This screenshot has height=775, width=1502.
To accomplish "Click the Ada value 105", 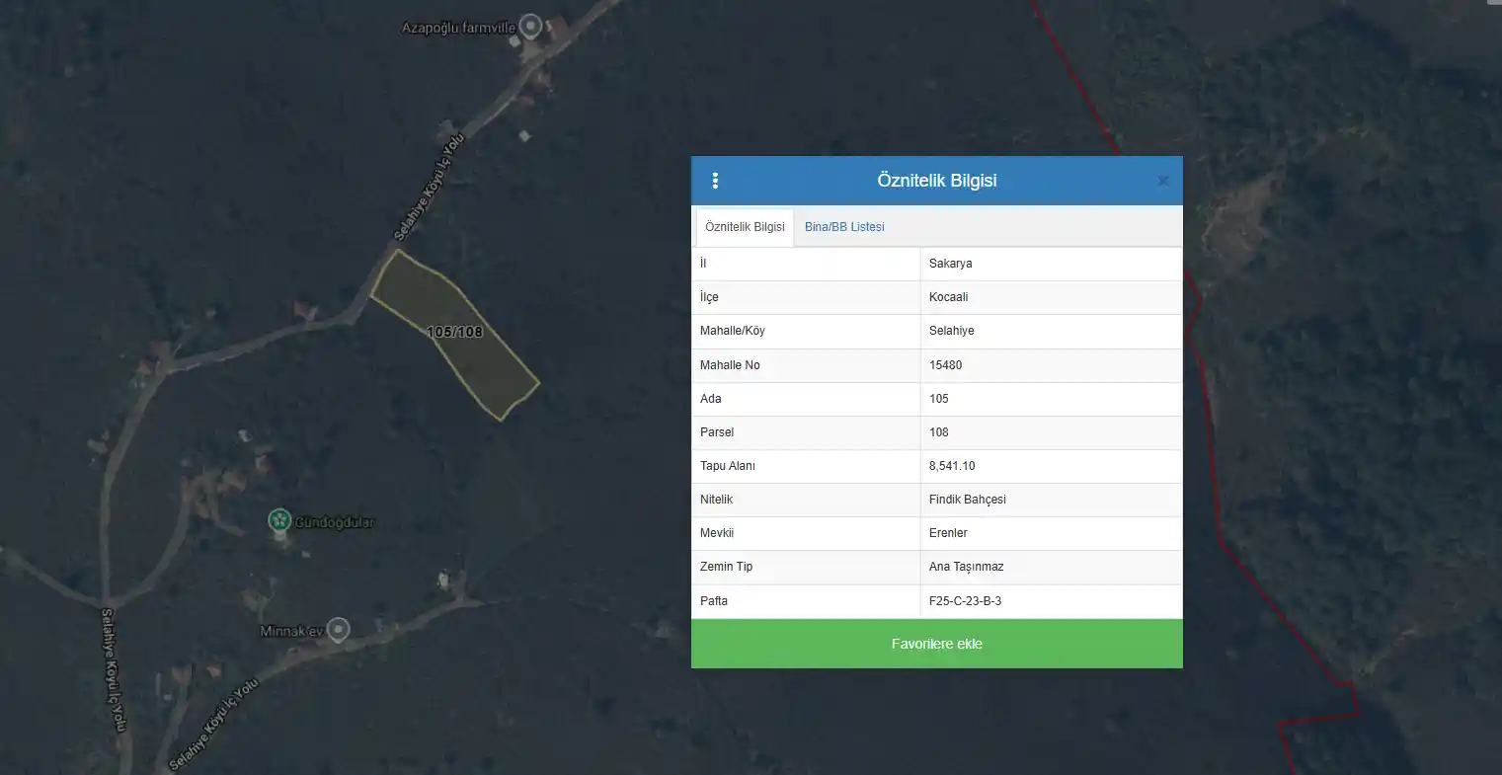I will (x=938, y=399).
